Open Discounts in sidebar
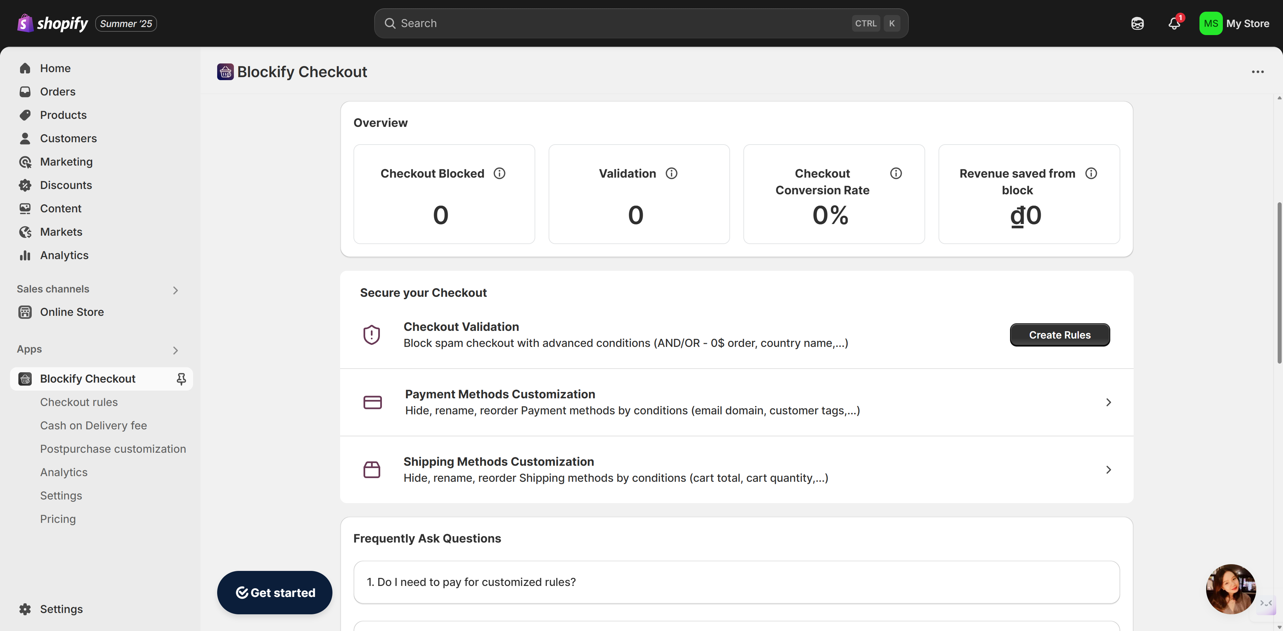Viewport: 1283px width, 631px height. [101, 185]
